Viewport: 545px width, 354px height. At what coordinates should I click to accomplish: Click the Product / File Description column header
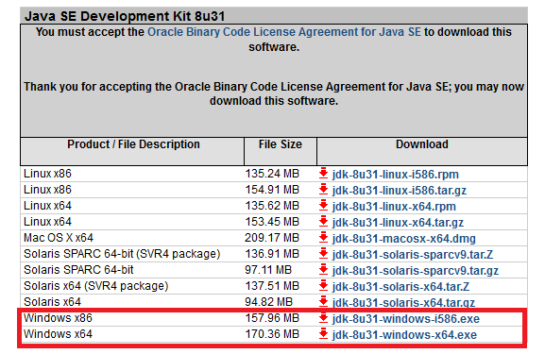coord(133,144)
